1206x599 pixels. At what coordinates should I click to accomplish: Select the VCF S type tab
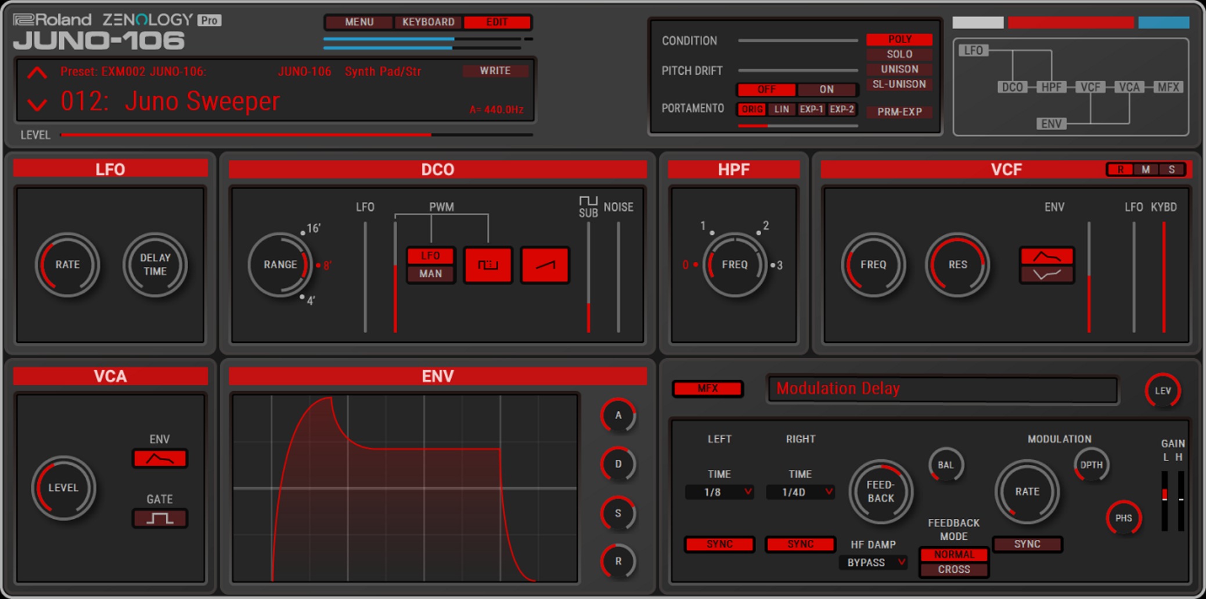pyautogui.click(x=1171, y=169)
